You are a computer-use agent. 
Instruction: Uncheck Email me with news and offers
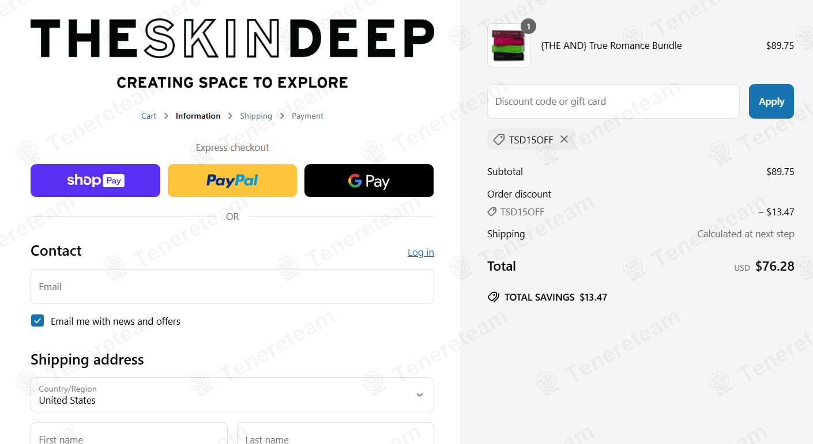tap(37, 321)
